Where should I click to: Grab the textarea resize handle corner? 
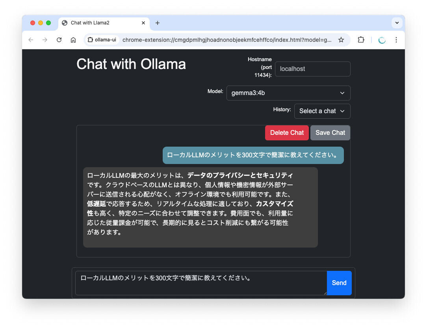[x=325, y=293]
